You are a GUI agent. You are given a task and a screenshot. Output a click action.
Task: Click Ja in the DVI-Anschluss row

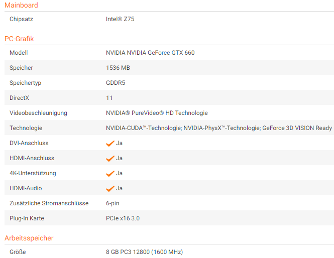120,143
